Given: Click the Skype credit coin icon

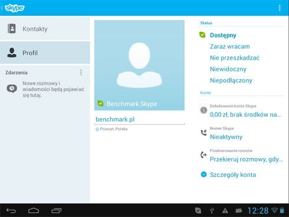Looking at the screenshot, I should click(203, 110).
